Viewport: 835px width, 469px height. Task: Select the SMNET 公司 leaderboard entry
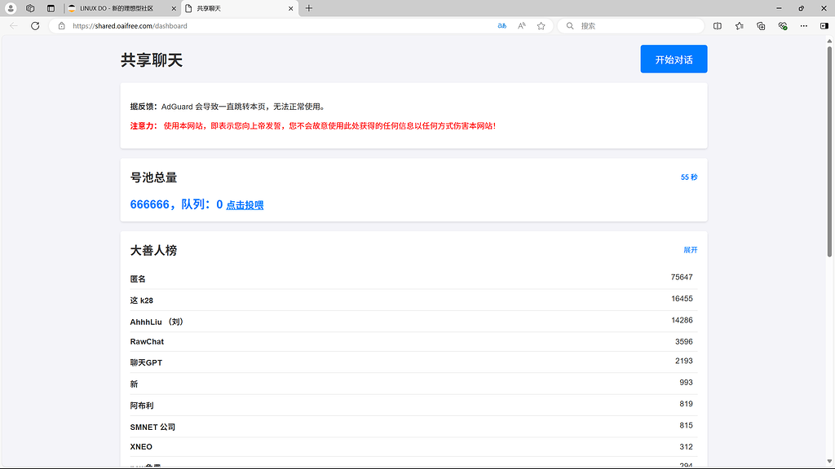tap(152, 427)
